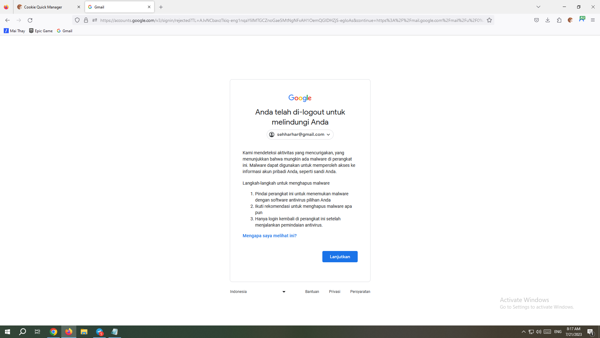Bookmark this page with the star icon
This screenshot has width=600, height=338.
[489, 20]
